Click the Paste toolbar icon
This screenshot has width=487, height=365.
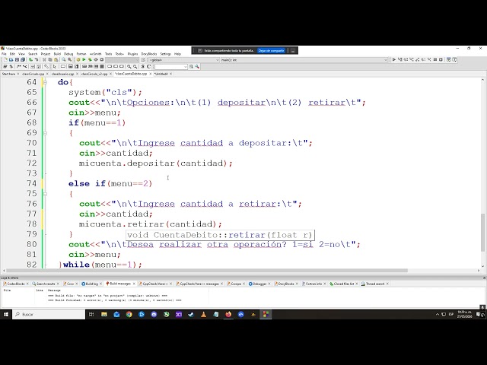[x=56, y=59]
